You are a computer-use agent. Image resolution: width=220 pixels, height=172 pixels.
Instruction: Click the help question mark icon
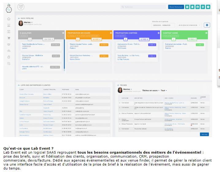point(208,7)
